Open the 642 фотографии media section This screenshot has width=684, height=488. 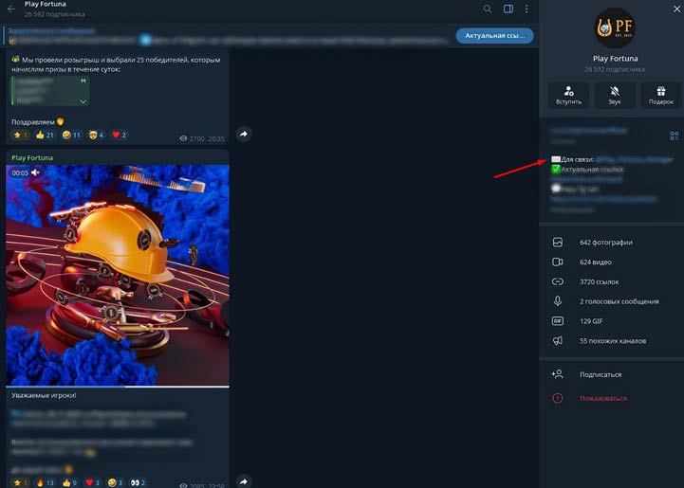click(x=605, y=243)
